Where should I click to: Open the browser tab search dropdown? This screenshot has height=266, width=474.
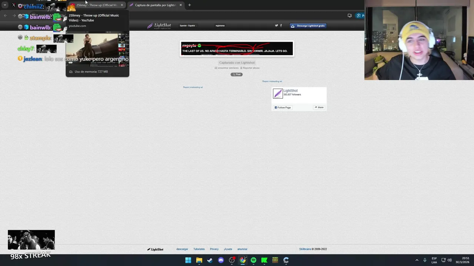tap(5, 5)
